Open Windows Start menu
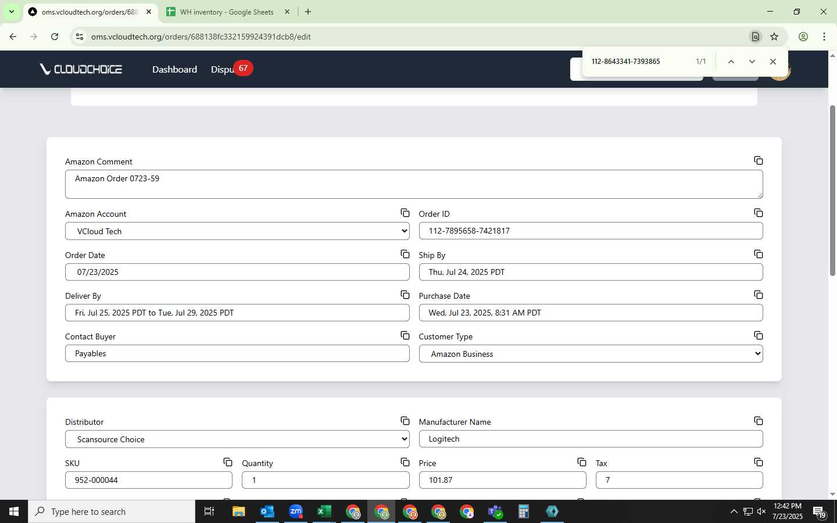837x523 pixels. [x=14, y=511]
